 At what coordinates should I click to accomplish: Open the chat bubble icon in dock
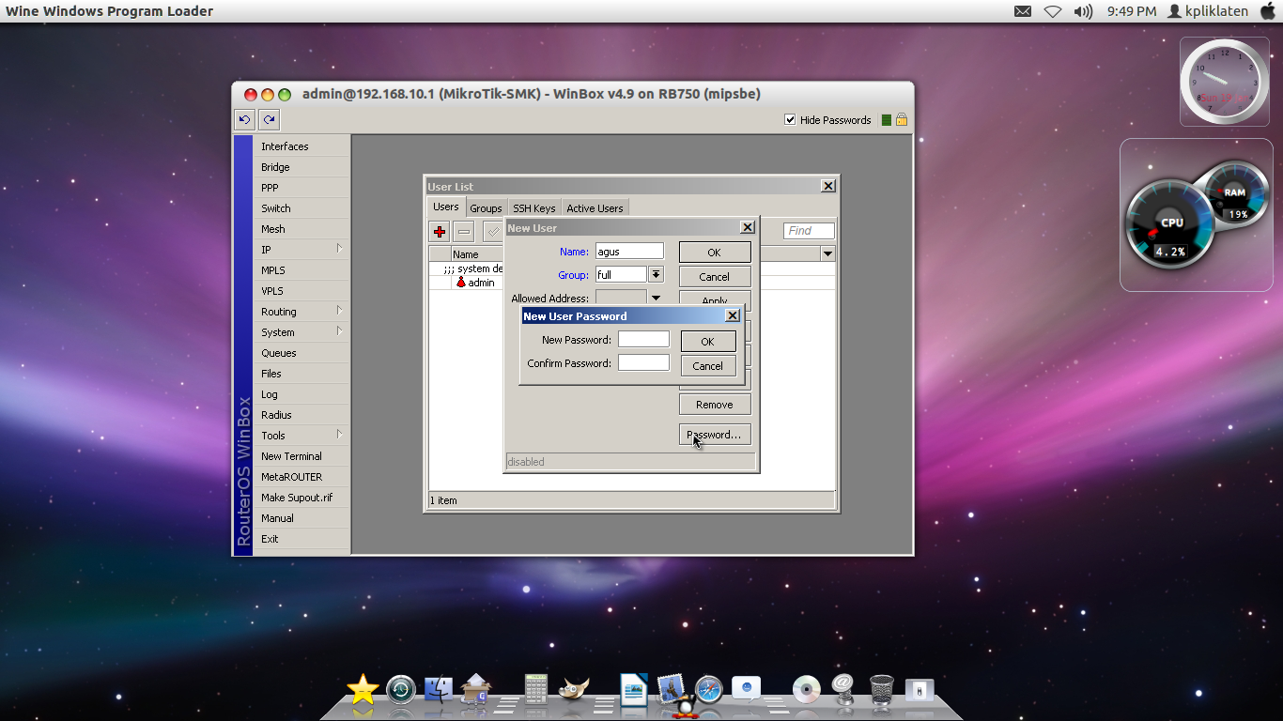pyautogui.click(x=747, y=689)
